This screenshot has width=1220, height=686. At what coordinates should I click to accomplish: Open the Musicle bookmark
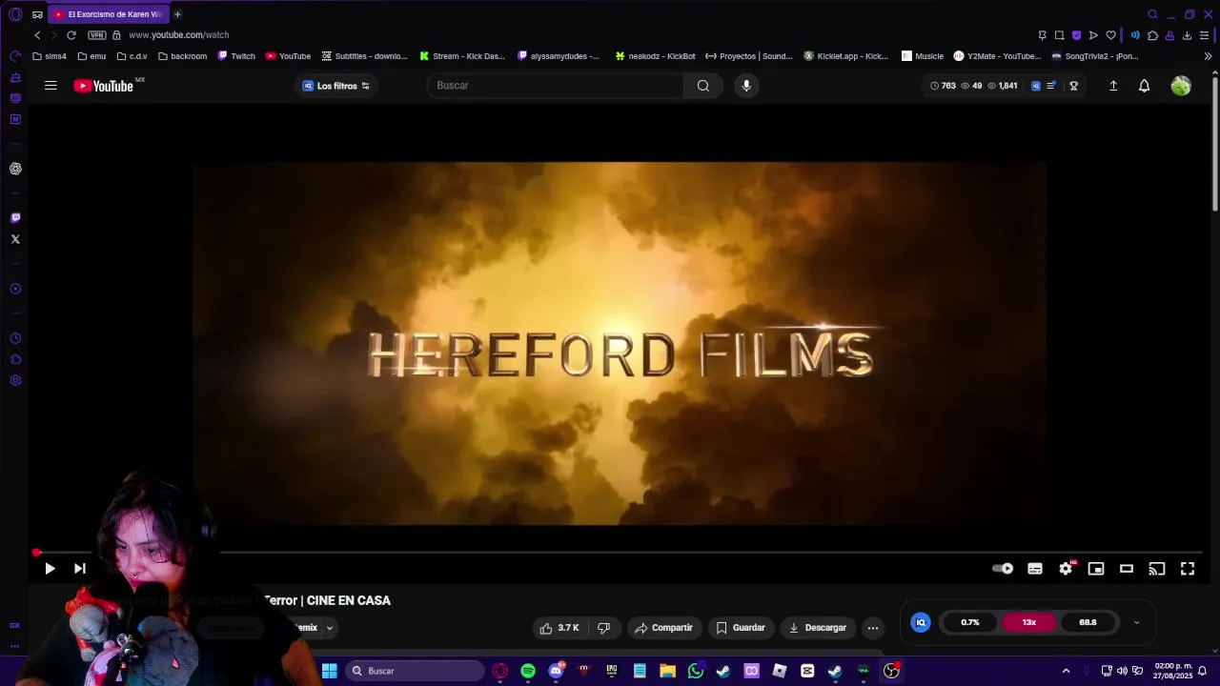tap(923, 56)
